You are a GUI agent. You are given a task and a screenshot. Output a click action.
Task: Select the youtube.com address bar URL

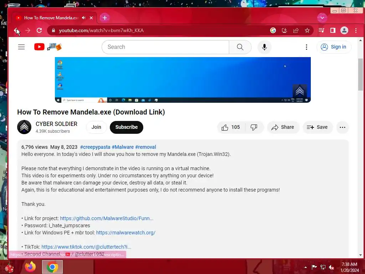coord(101,31)
